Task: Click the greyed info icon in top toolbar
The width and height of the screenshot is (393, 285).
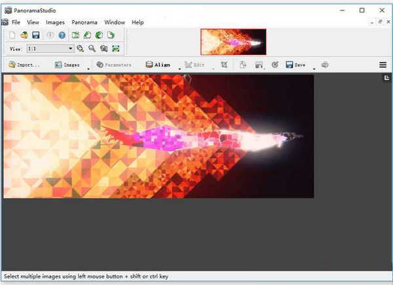Action: [50, 35]
